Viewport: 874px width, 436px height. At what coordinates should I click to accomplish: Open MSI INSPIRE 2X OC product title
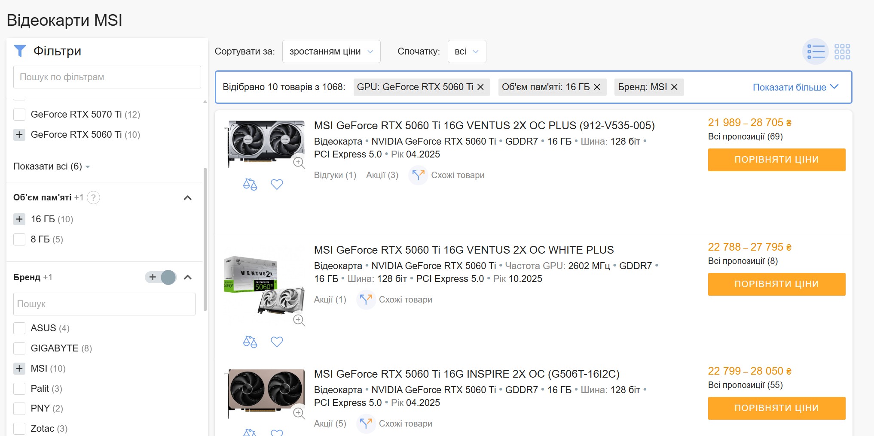(x=467, y=374)
